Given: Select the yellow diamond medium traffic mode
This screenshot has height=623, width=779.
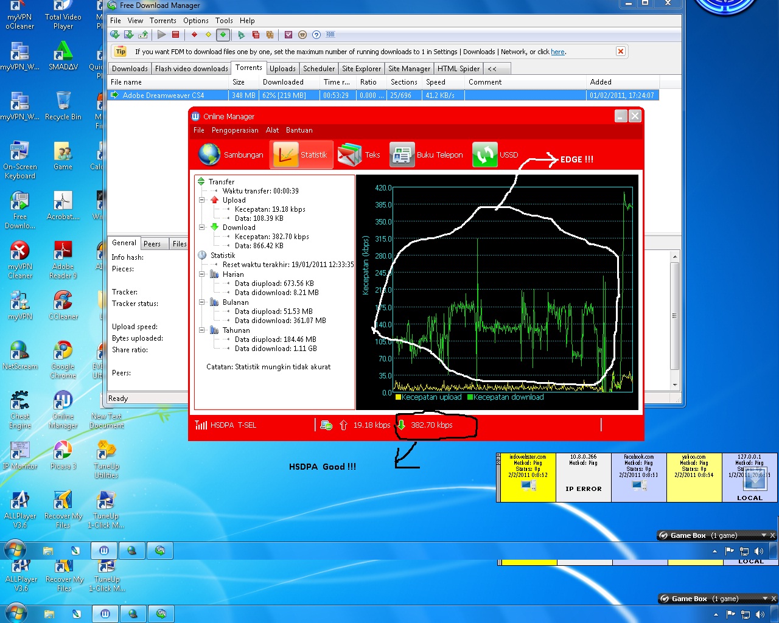Looking at the screenshot, I should [x=208, y=35].
